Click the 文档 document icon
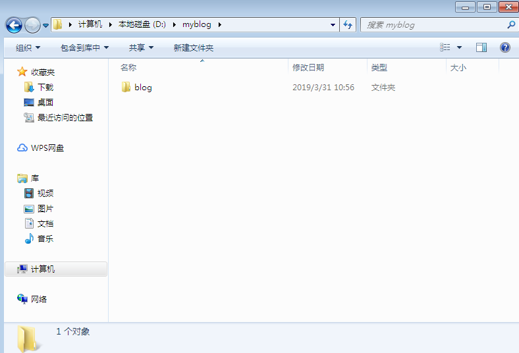Image resolution: width=519 pixels, height=353 pixels. 29,223
